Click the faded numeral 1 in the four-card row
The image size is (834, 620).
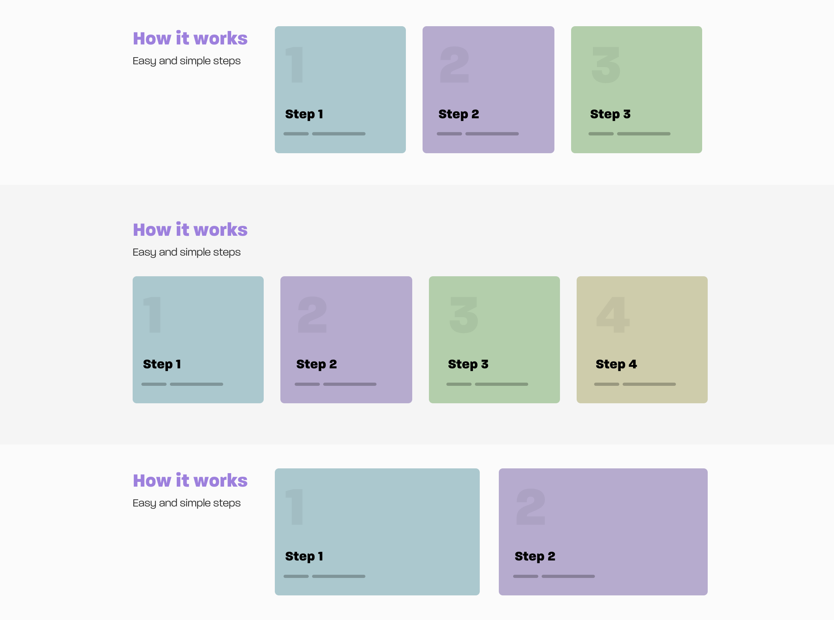pyautogui.click(x=153, y=315)
